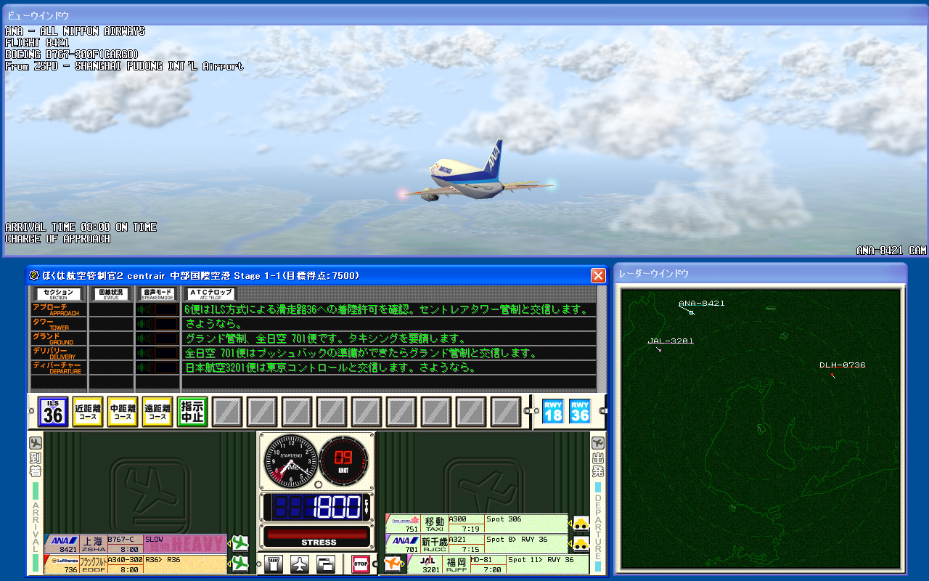This screenshot has width=929, height=581.
Task: Click the ANA-8421 blip label on radar
Action: coord(701,303)
